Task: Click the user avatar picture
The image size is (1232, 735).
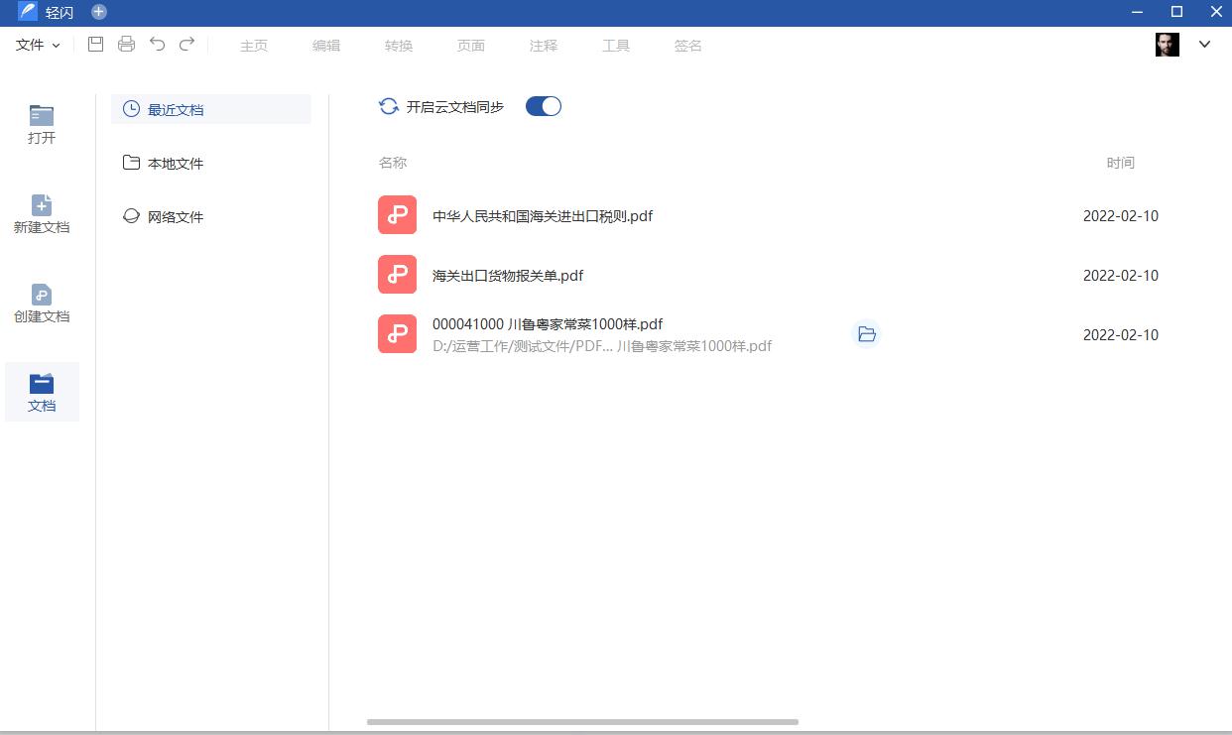Action: [1167, 45]
